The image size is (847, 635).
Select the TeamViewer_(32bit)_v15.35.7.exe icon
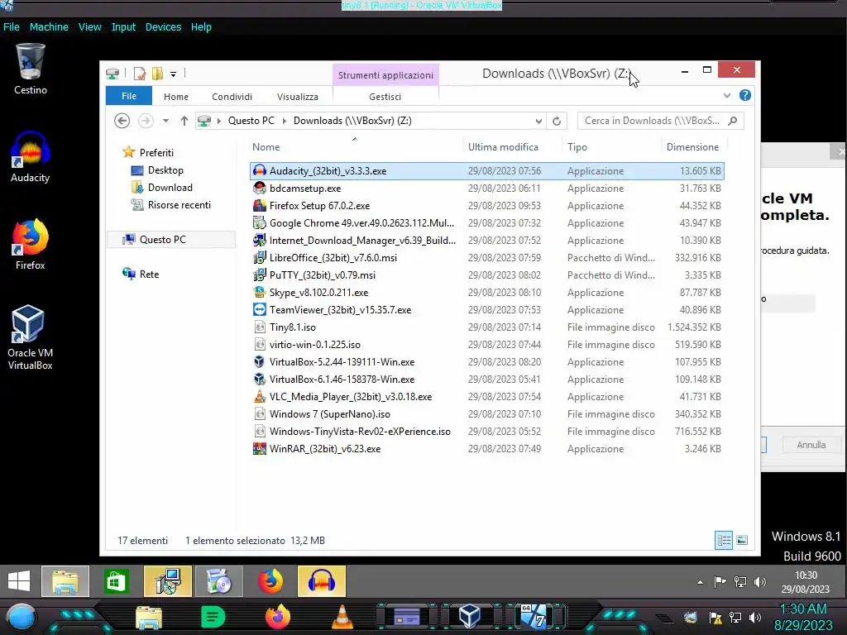(259, 309)
